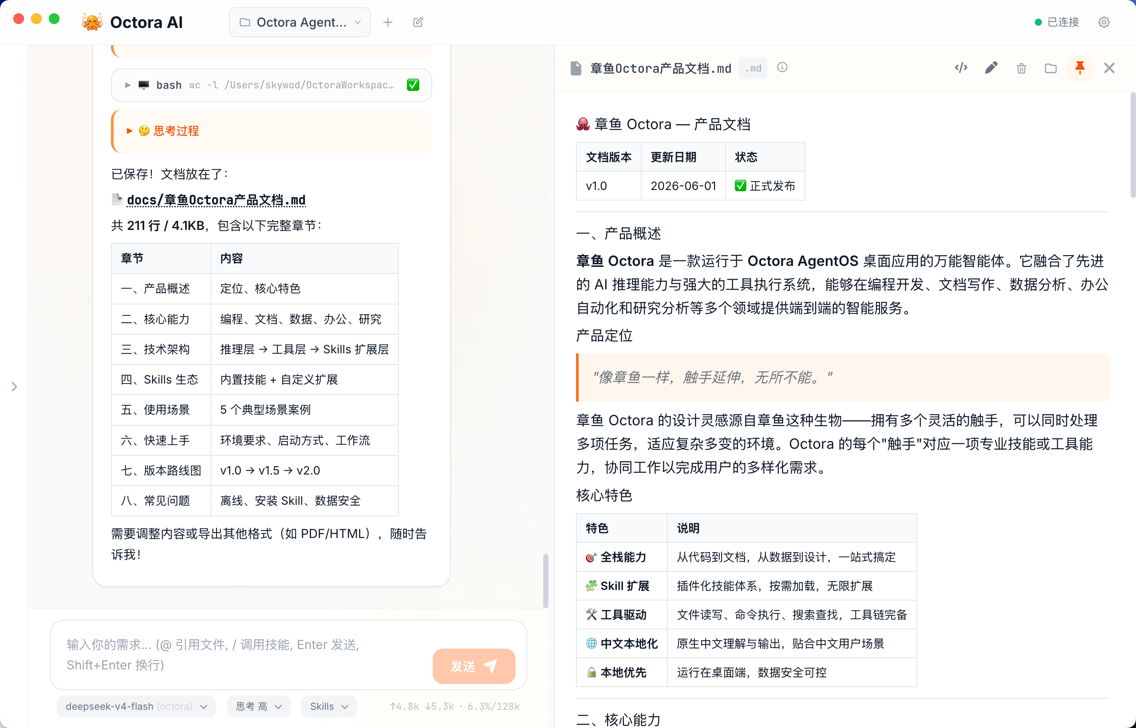Expand the collapsed left sidebar chevron
The image size is (1136, 728).
pyautogui.click(x=14, y=387)
